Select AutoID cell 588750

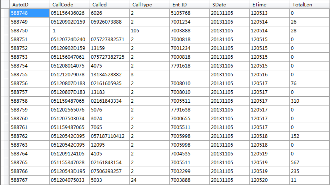29,31
